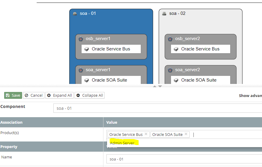Click the cube icon of Oracle SOA Suite in soa_server1
This screenshot has height=167, width=262.
86,80
